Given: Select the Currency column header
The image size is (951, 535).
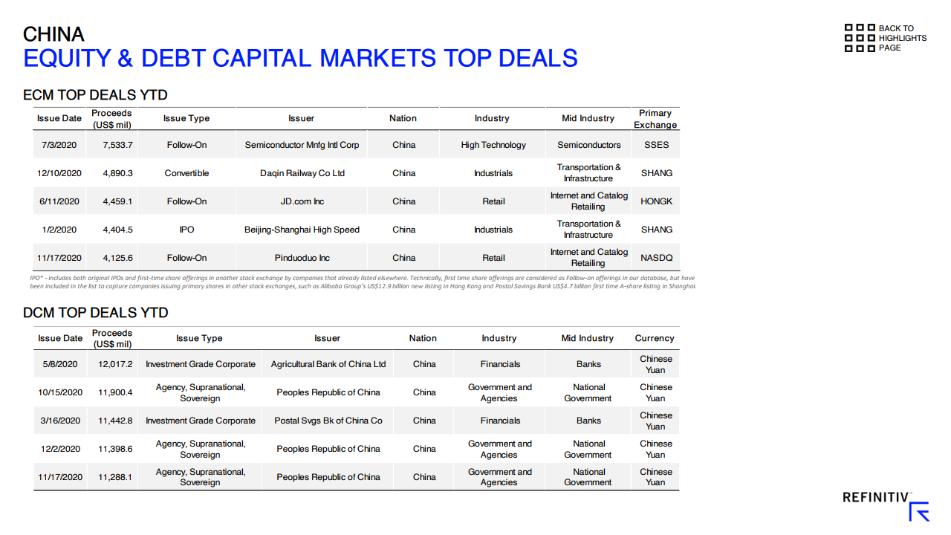Looking at the screenshot, I should (x=655, y=338).
